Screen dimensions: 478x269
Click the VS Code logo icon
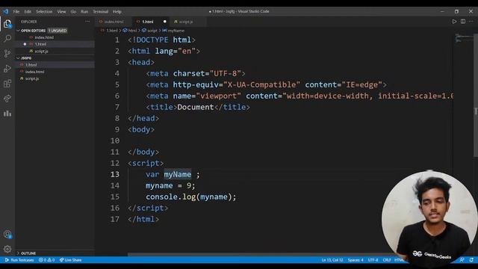point(5,11)
